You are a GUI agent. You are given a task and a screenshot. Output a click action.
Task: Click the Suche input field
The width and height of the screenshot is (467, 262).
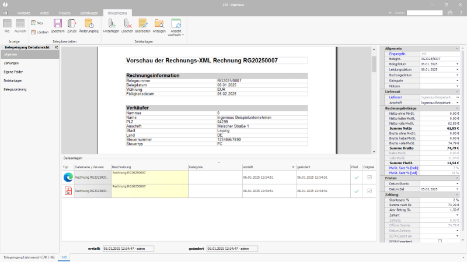tap(425, 13)
